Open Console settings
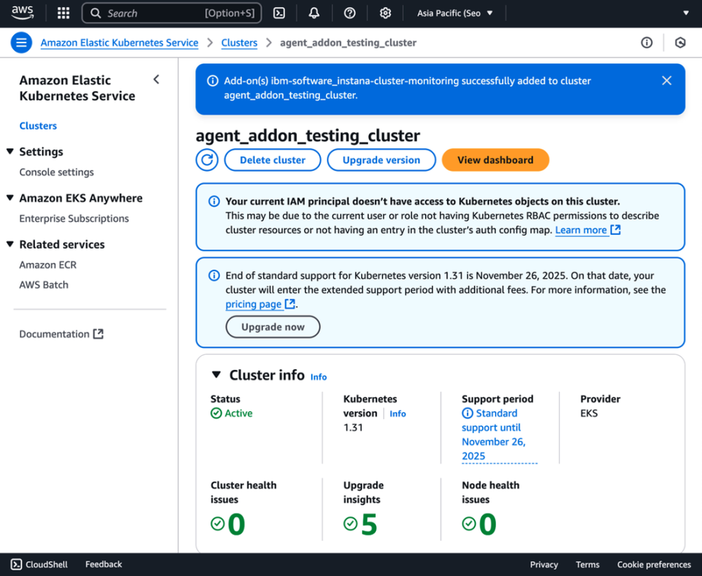The height and width of the screenshot is (576, 702). point(56,172)
